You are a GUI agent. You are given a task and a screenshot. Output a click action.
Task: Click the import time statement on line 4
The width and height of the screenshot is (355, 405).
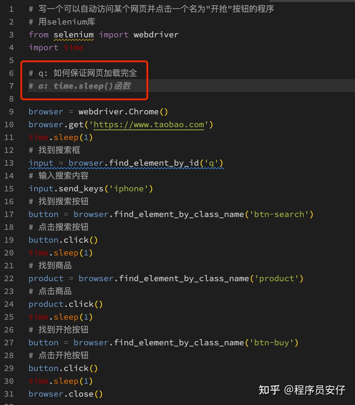pyautogui.click(x=56, y=47)
